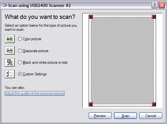Click the Black and white text icon

click(x=10, y=62)
